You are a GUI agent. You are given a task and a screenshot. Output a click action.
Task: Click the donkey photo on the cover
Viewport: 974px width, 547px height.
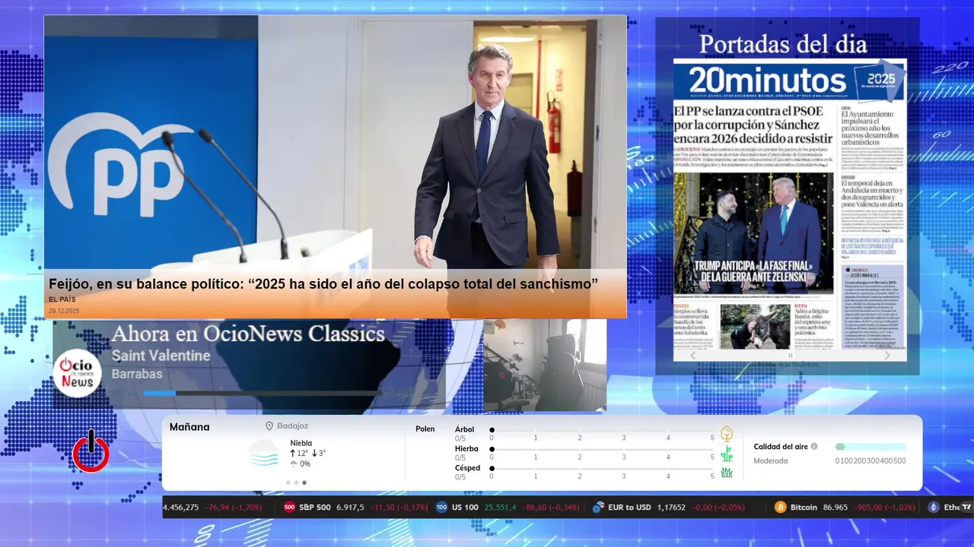pos(756,326)
